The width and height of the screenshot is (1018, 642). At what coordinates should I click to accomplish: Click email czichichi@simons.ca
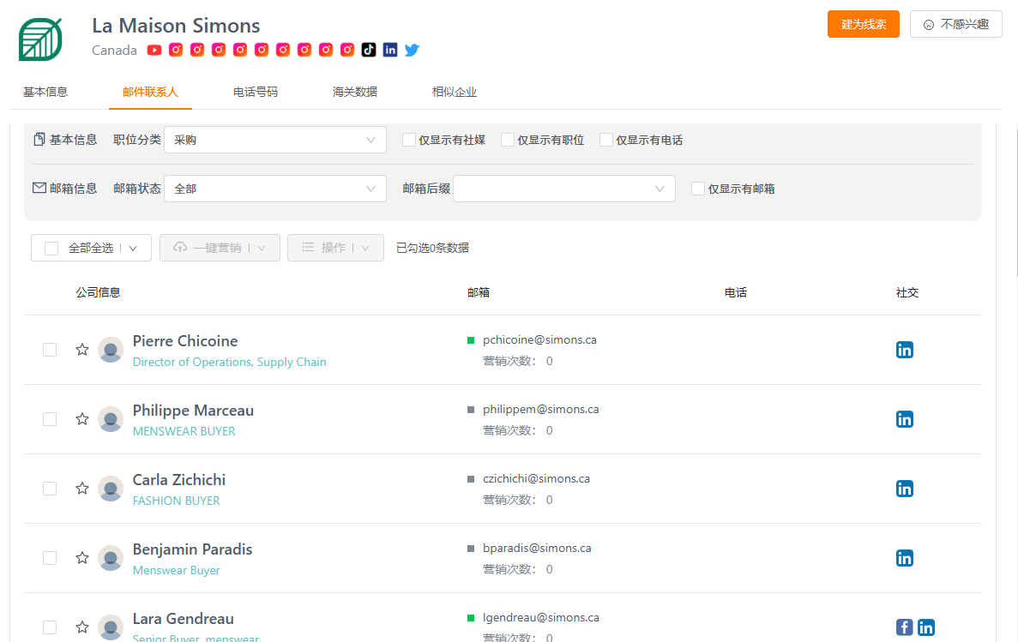tap(536, 479)
